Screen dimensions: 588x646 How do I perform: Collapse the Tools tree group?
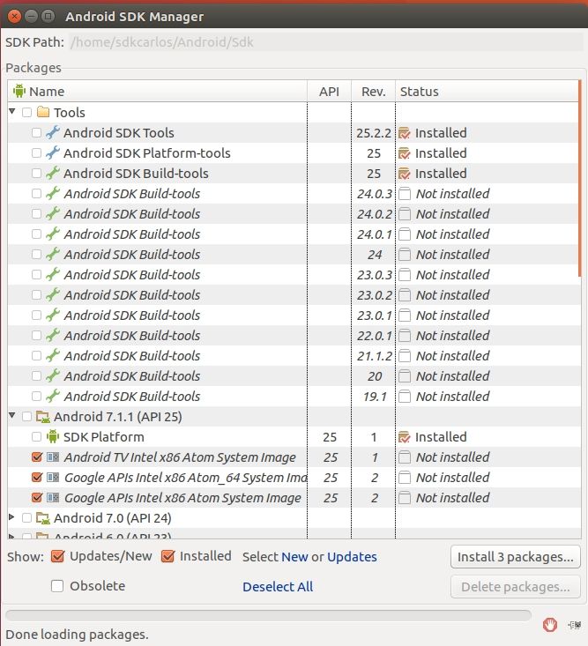pos(12,111)
